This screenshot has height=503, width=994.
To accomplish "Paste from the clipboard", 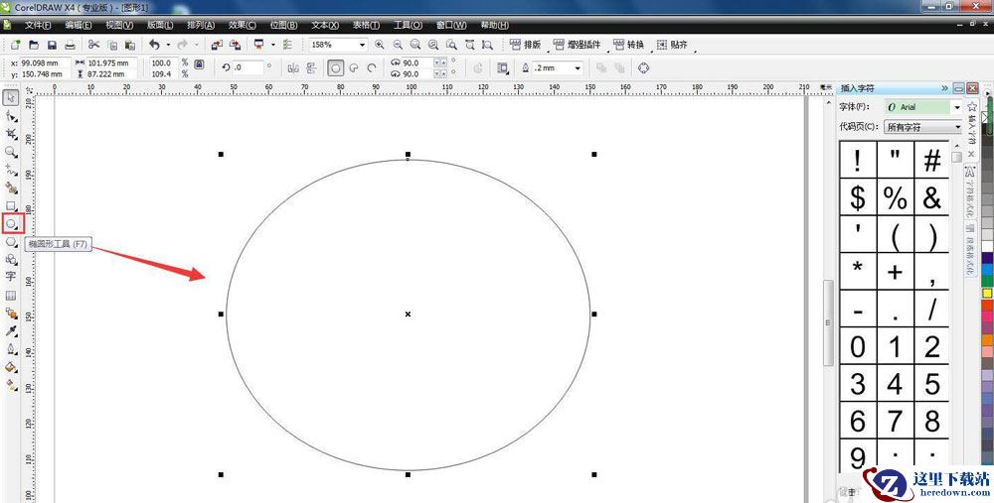I will (130, 45).
